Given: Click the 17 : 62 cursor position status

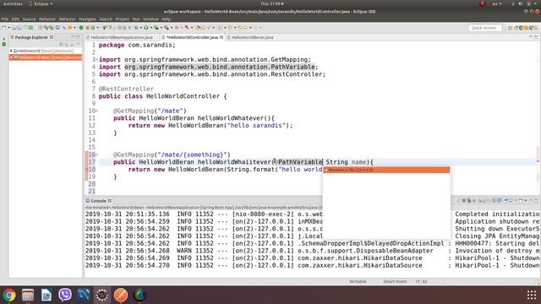Looking at the screenshot, I should point(421,281).
